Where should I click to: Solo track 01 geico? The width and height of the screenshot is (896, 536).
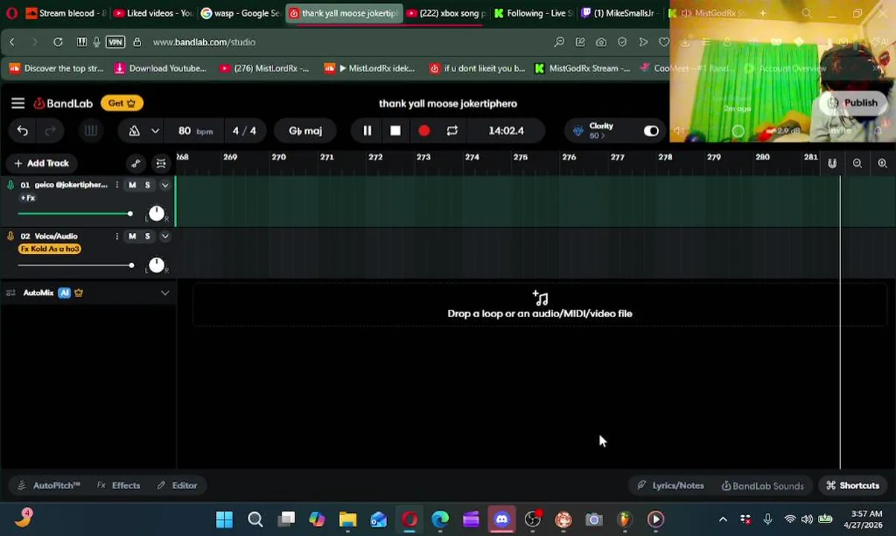click(x=147, y=185)
